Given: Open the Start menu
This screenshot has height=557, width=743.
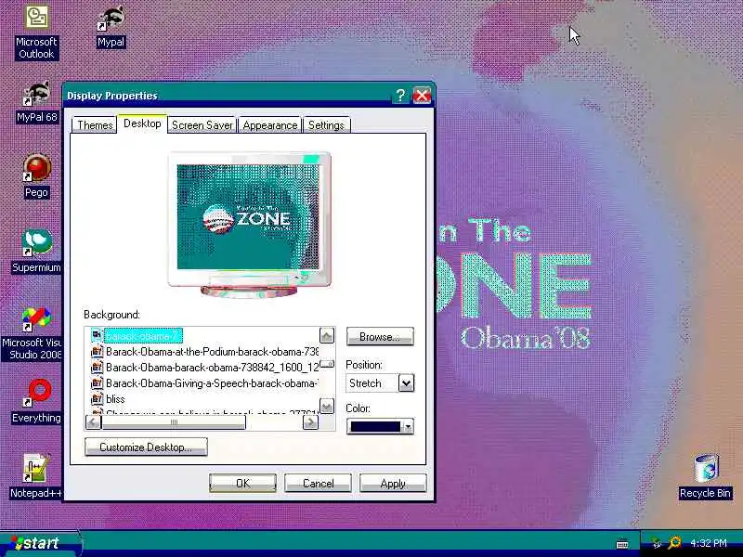Looking at the screenshot, I should pos(40,543).
